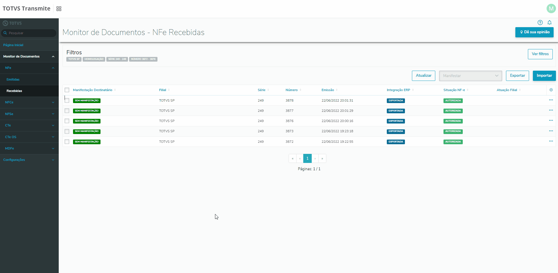The image size is (558, 273).
Task: Sort by Atuação Filial column arrows
Action: point(520,90)
